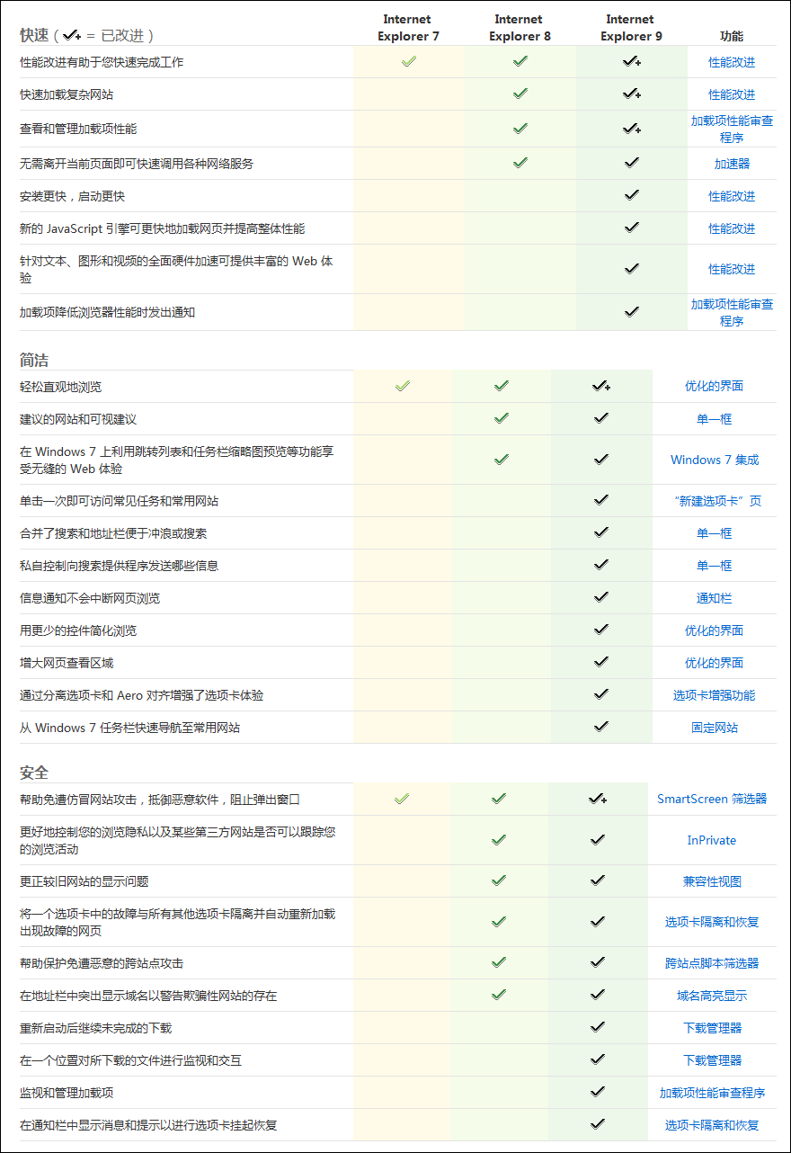Open the "新建选项卡"页 link
The height and width of the screenshot is (1153, 791).
pyautogui.click(x=717, y=501)
